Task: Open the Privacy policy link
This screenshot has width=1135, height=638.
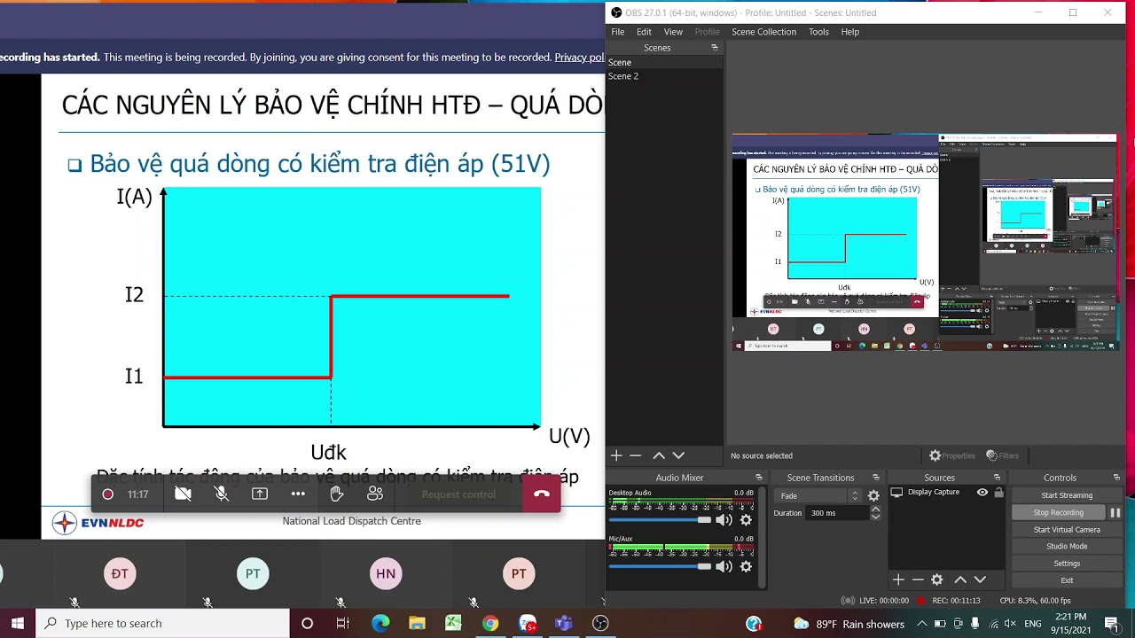Action: tap(580, 58)
